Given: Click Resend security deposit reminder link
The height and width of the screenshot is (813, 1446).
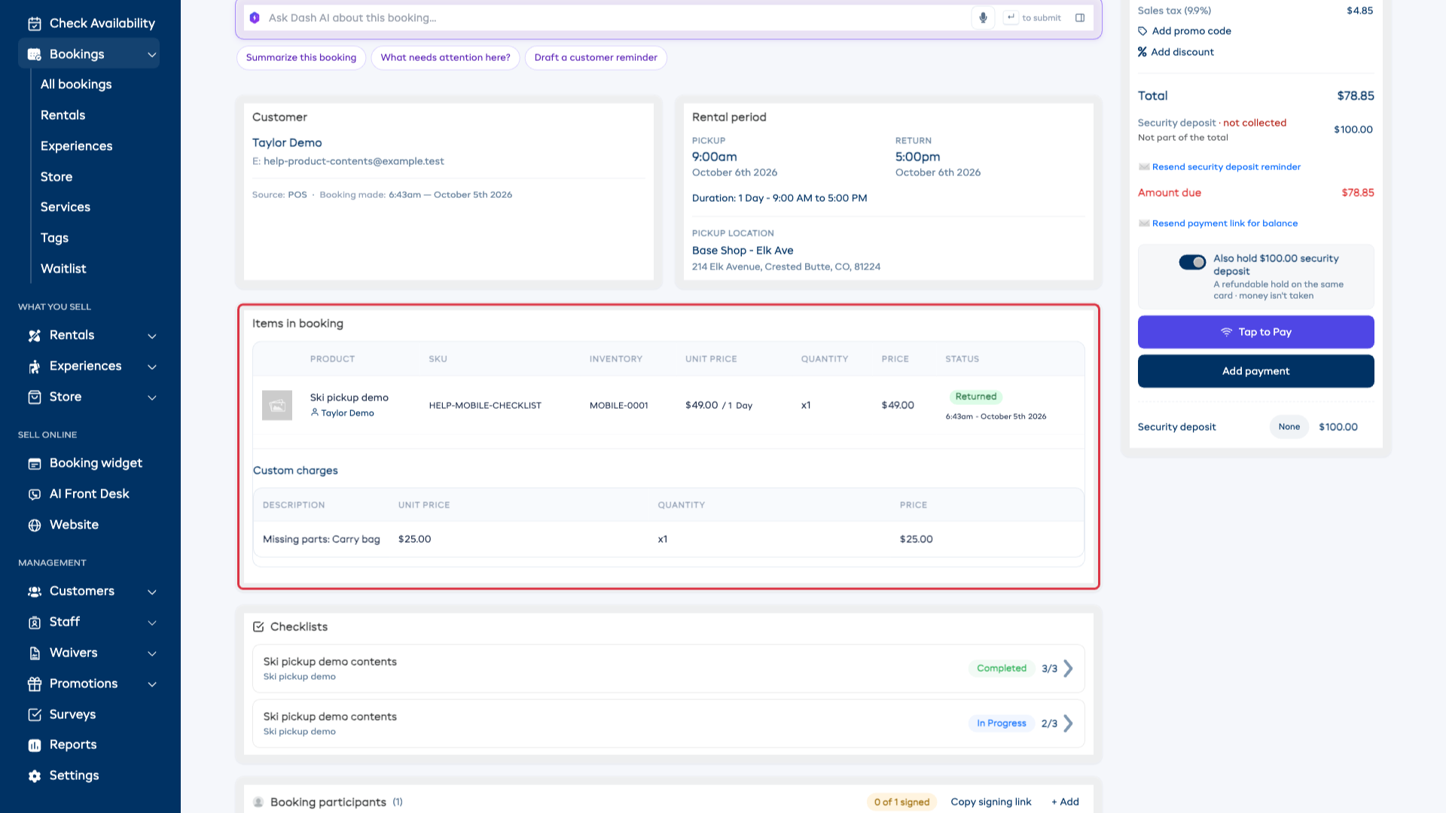Looking at the screenshot, I should pos(1226,167).
